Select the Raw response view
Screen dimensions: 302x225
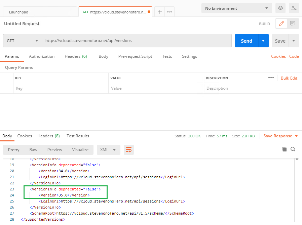[33, 150]
